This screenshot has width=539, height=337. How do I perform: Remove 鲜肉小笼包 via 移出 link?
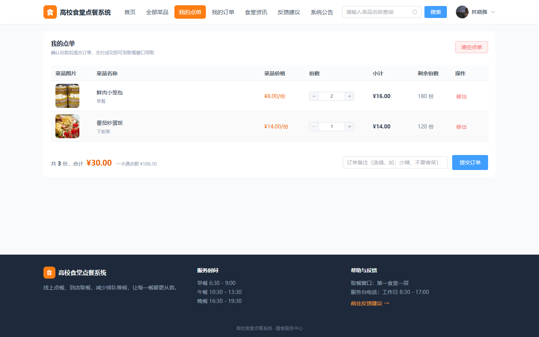pyautogui.click(x=461, y=97)
